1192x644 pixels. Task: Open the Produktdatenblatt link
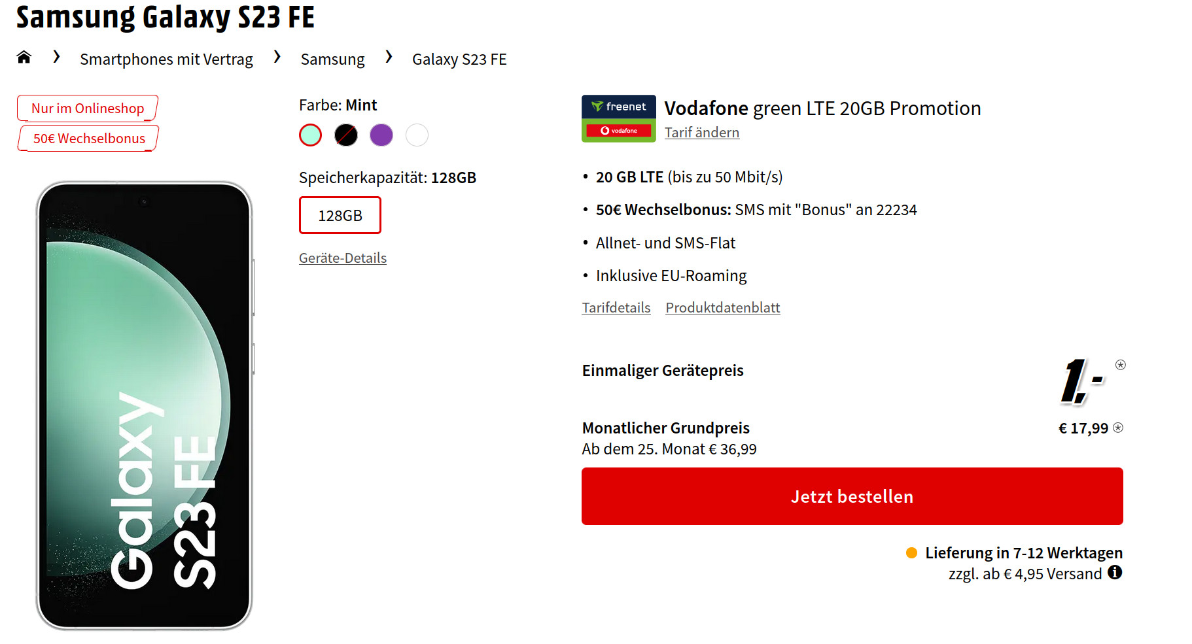[722, 307]
